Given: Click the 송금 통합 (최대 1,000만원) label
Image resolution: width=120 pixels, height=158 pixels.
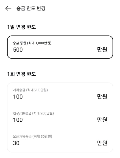Looking at the screenshot, I should [x=32, y=43].
